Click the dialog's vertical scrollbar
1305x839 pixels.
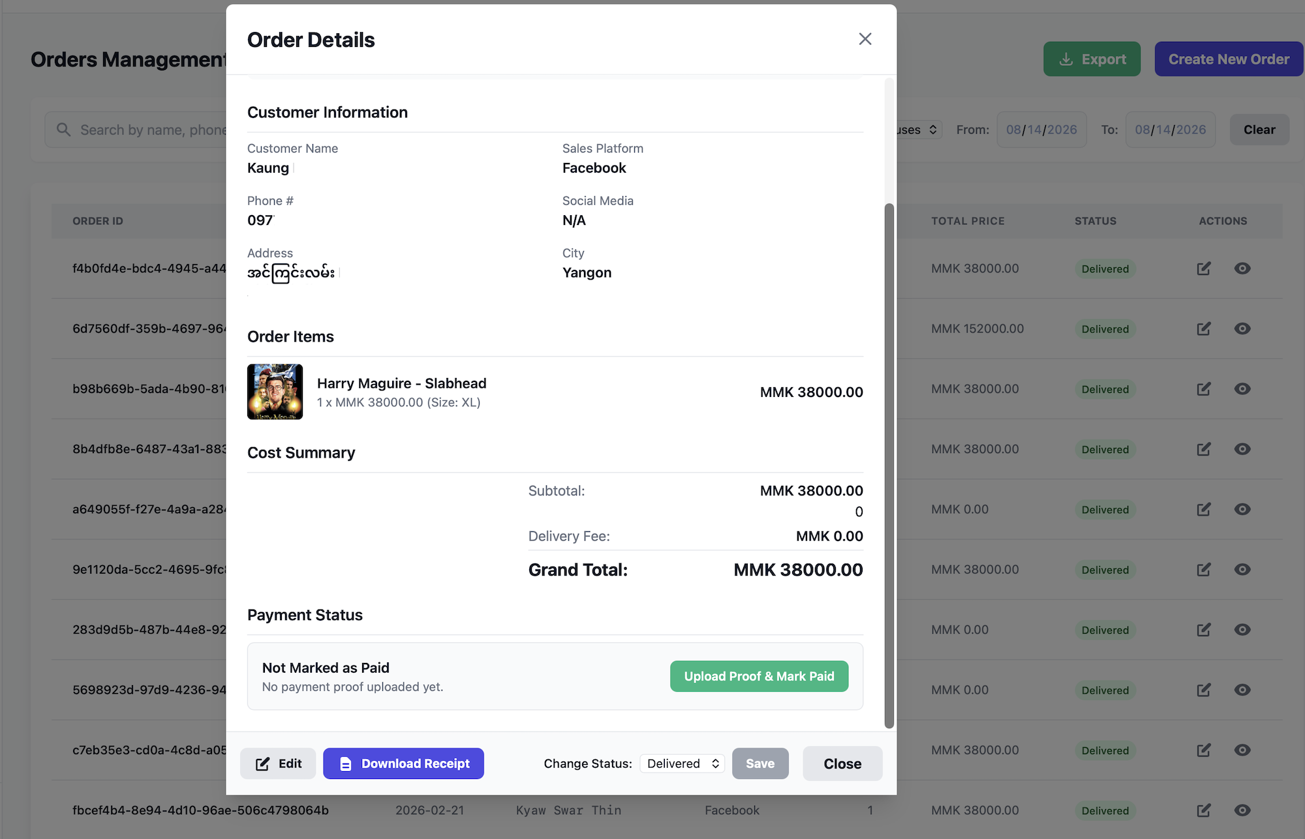click(x=889, y=465)
